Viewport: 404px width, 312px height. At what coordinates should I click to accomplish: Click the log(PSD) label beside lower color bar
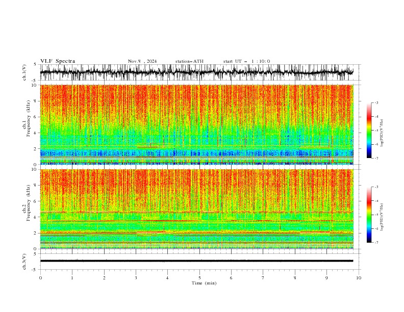tap(382, 217)
